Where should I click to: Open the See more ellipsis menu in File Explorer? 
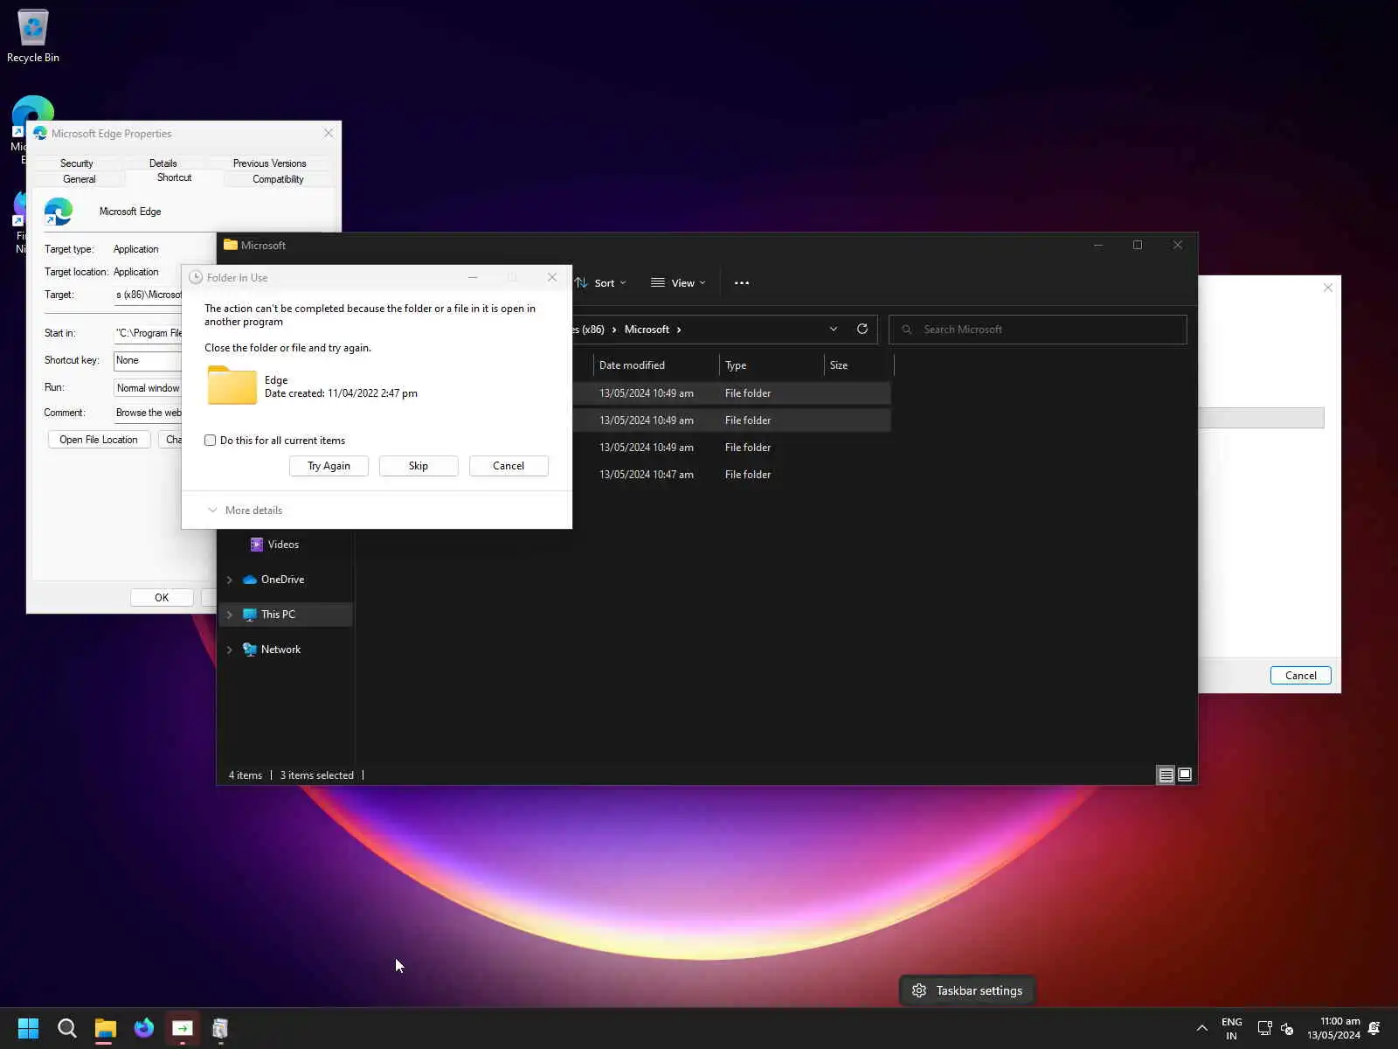pos(742,283)
